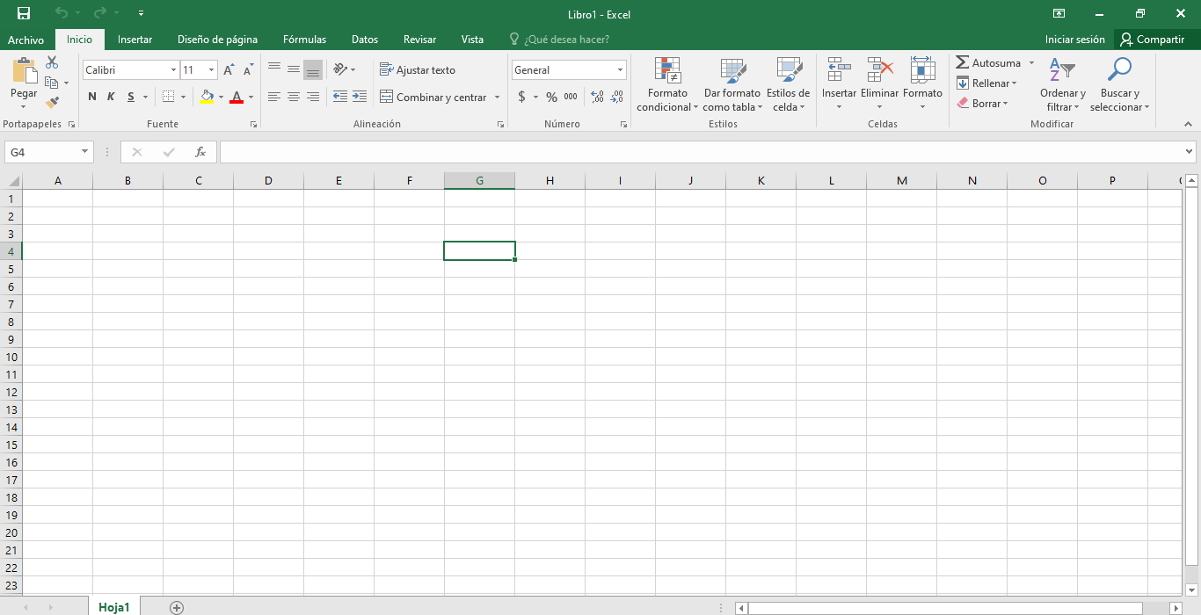Switch to the Insertar tab
1201x615 pixels.
click(x=135, y=40)
